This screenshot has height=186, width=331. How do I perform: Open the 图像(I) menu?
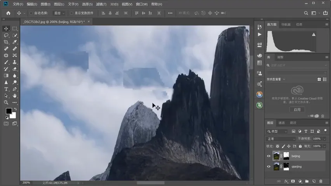45,4
